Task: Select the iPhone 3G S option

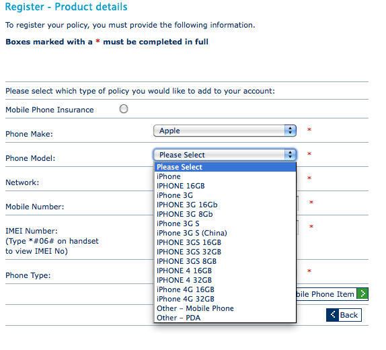Action: pos(225,223)
